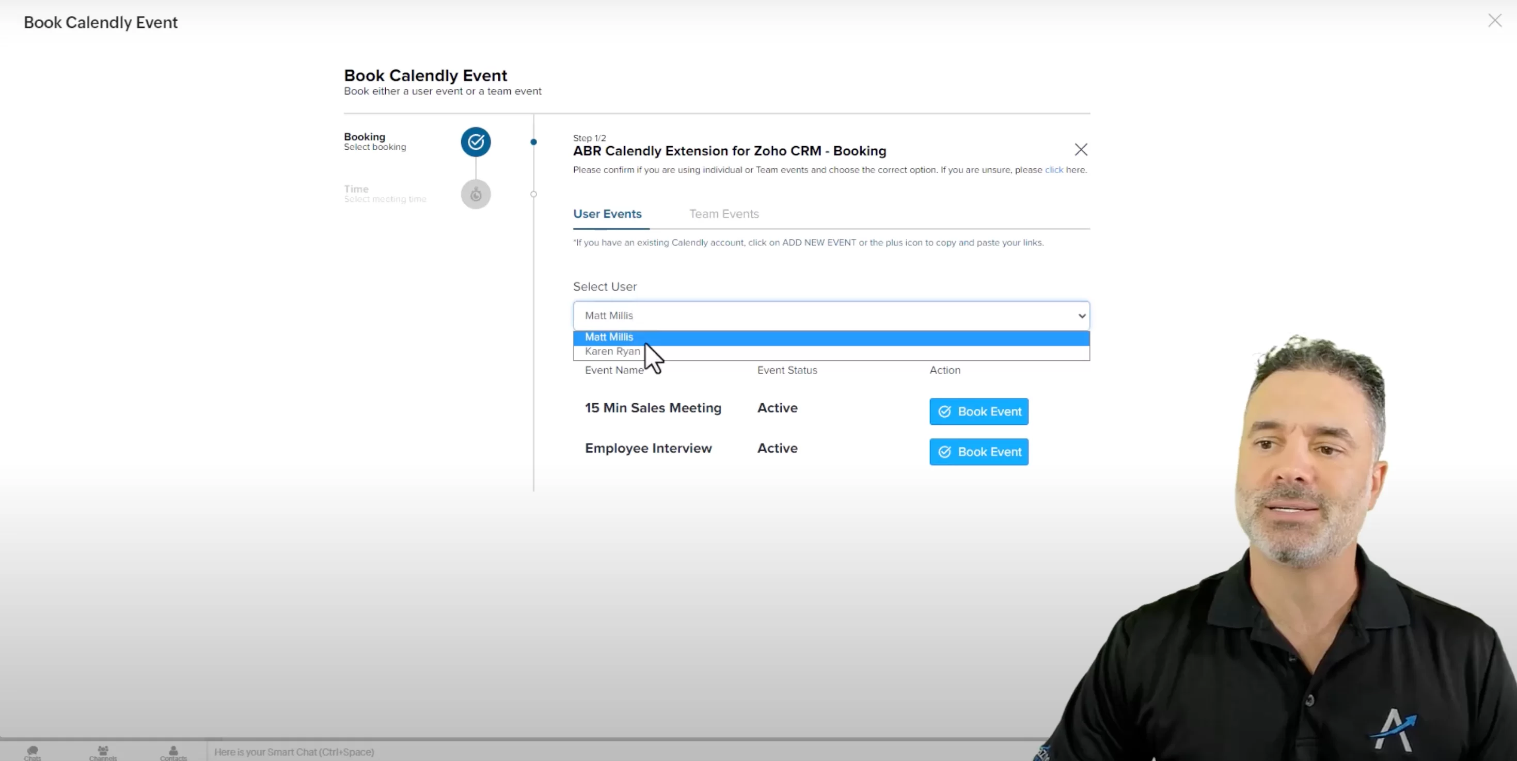The height and width of the screenshot is (761, 1517).
Task: Click the Booking step checkmark circle icon
Action: (475, 142)
